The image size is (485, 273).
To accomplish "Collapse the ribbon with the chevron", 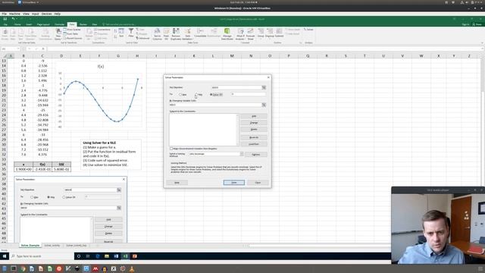I will (x=482, y=42).
